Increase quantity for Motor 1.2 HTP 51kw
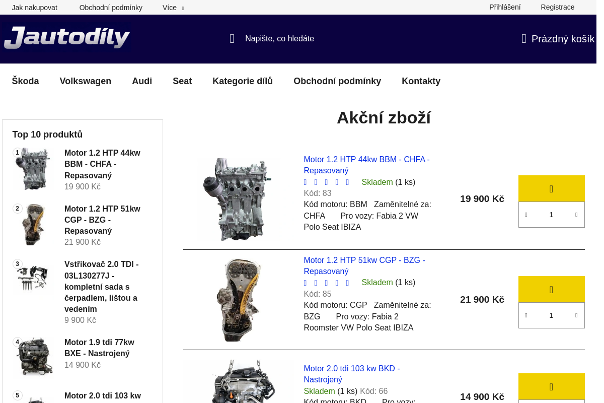The height and width of the screenshot is (403, 604). (x=576, y=315)
